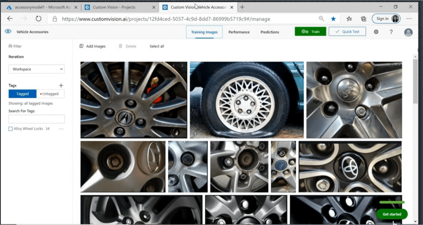Bookmark page with the star icon
The height and width of the screenshot is (225, 423).
click(333, 19)
